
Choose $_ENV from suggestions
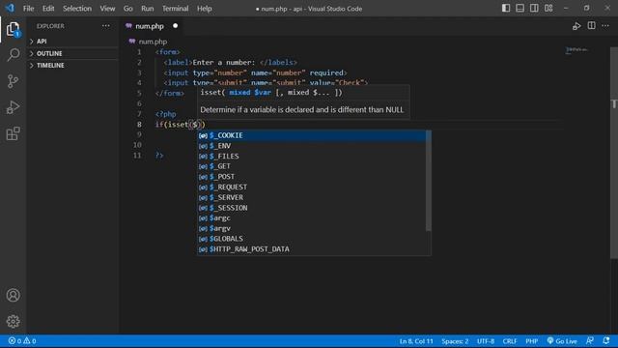click(312, 146)
